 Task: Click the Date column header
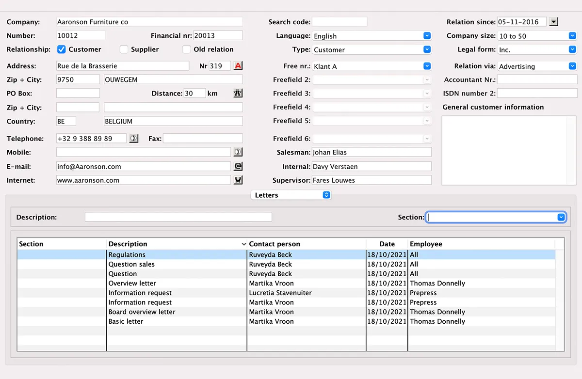(x=387, y=244)
